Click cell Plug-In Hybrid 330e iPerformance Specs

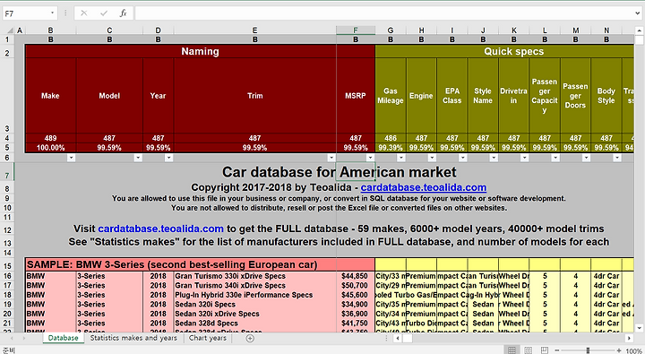(254, 295)
